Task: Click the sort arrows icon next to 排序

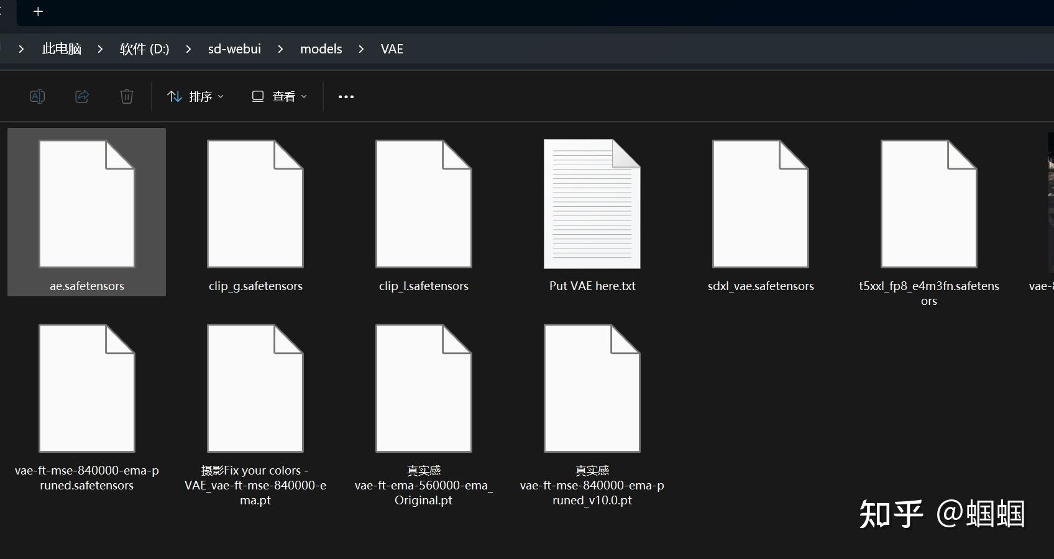Action: [174, 96]
